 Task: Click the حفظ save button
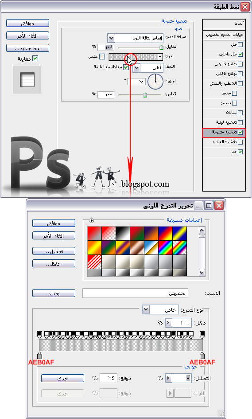click(54, 264)
